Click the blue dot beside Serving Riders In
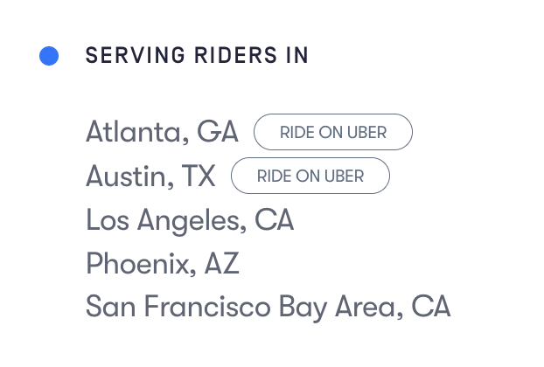The width and height of the screenshot is (544, 367). pyautogui.click(x=49, y=56)
